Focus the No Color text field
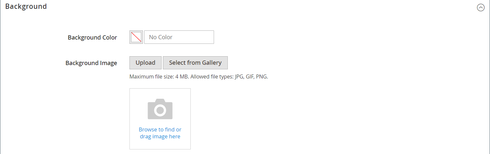This screenshot has height=154, width=490. pos(179,37)
